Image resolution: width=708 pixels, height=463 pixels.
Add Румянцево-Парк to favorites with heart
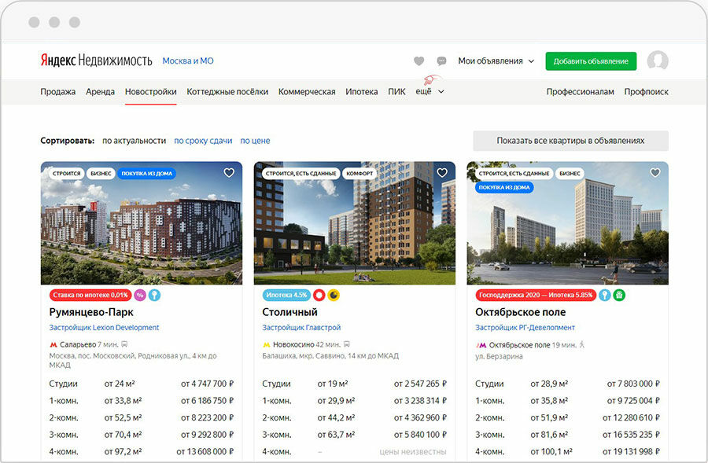(229, 173)
